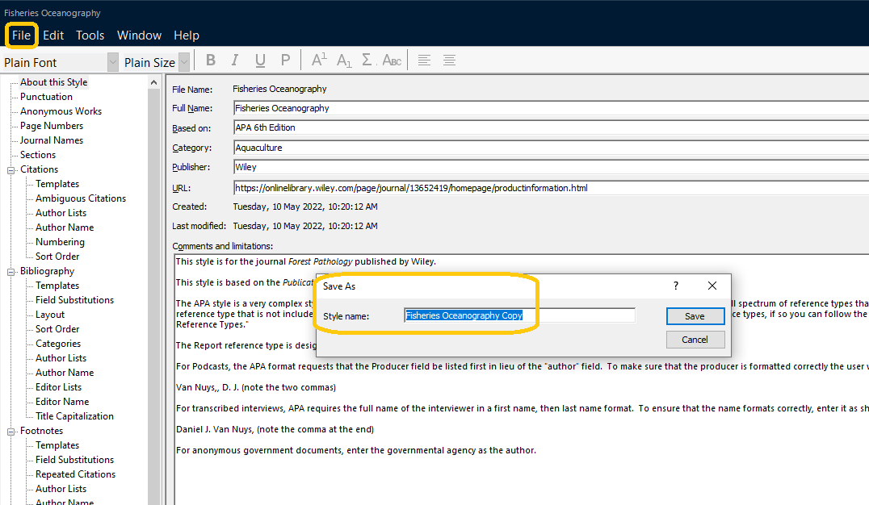Open the File menu
The width and height of the screenshot is (869, 505).
pyautogui.click(x=21, y=35)
